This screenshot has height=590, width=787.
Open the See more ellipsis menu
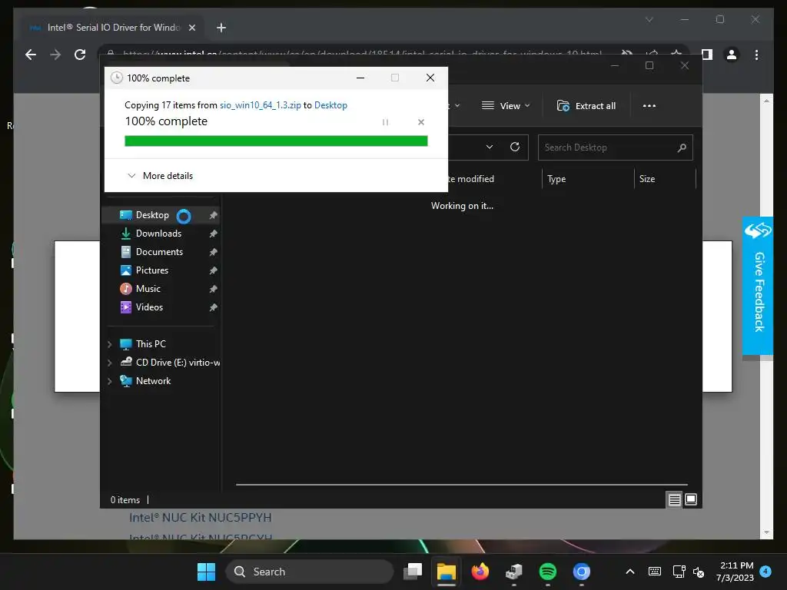point(649,106)
